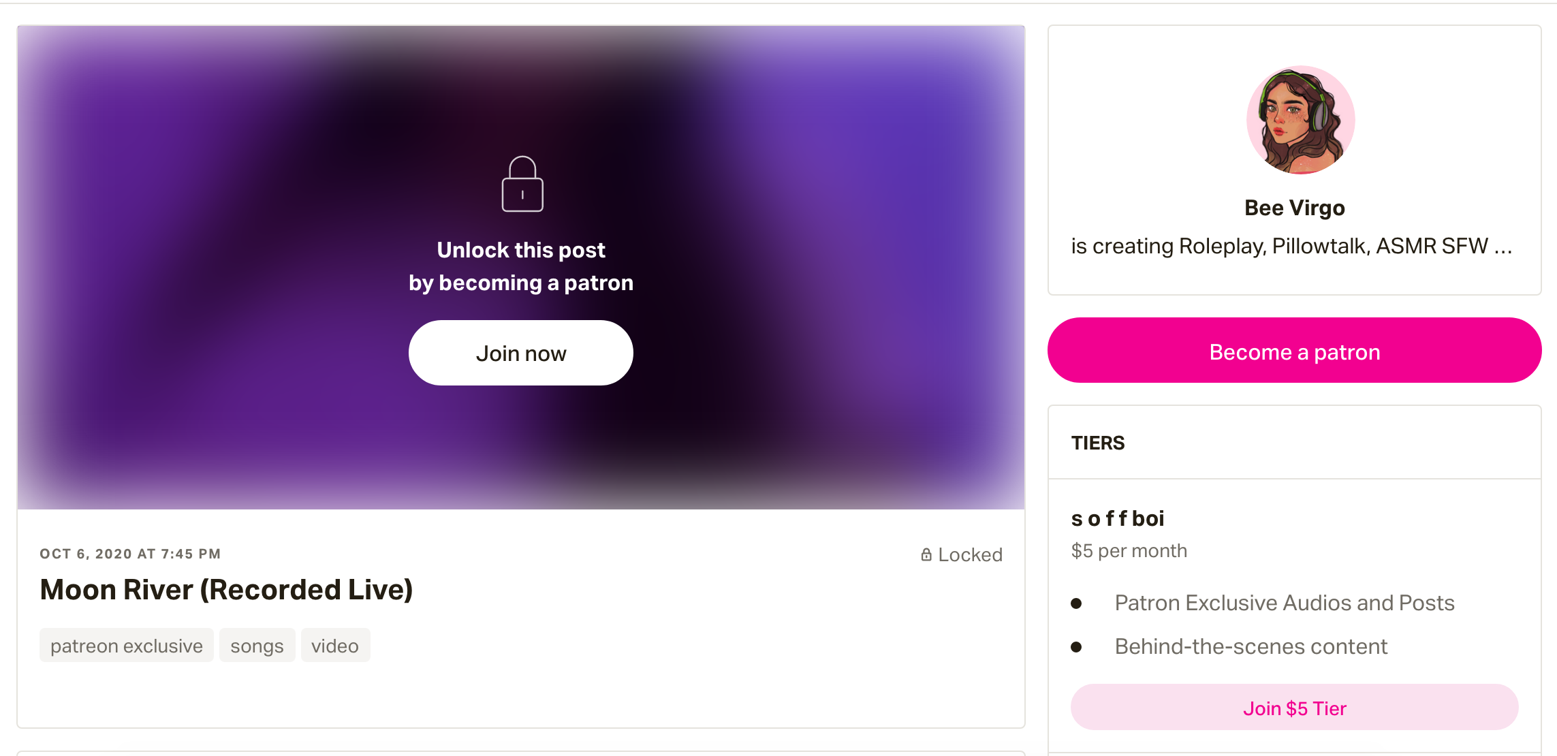
Task: Select the video tag
Action: click(x=335, y=646)
